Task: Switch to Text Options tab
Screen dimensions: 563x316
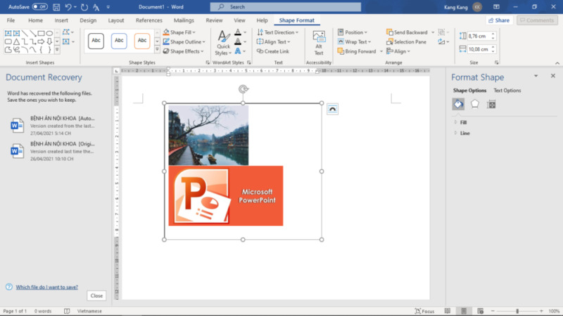Action: point(507,91)
